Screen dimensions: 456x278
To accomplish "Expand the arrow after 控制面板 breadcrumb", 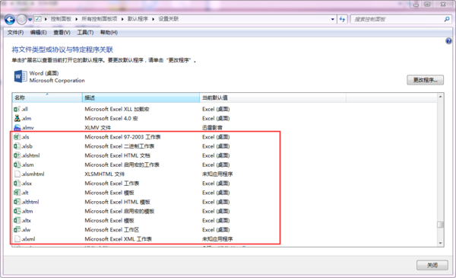I will (77, 19).
